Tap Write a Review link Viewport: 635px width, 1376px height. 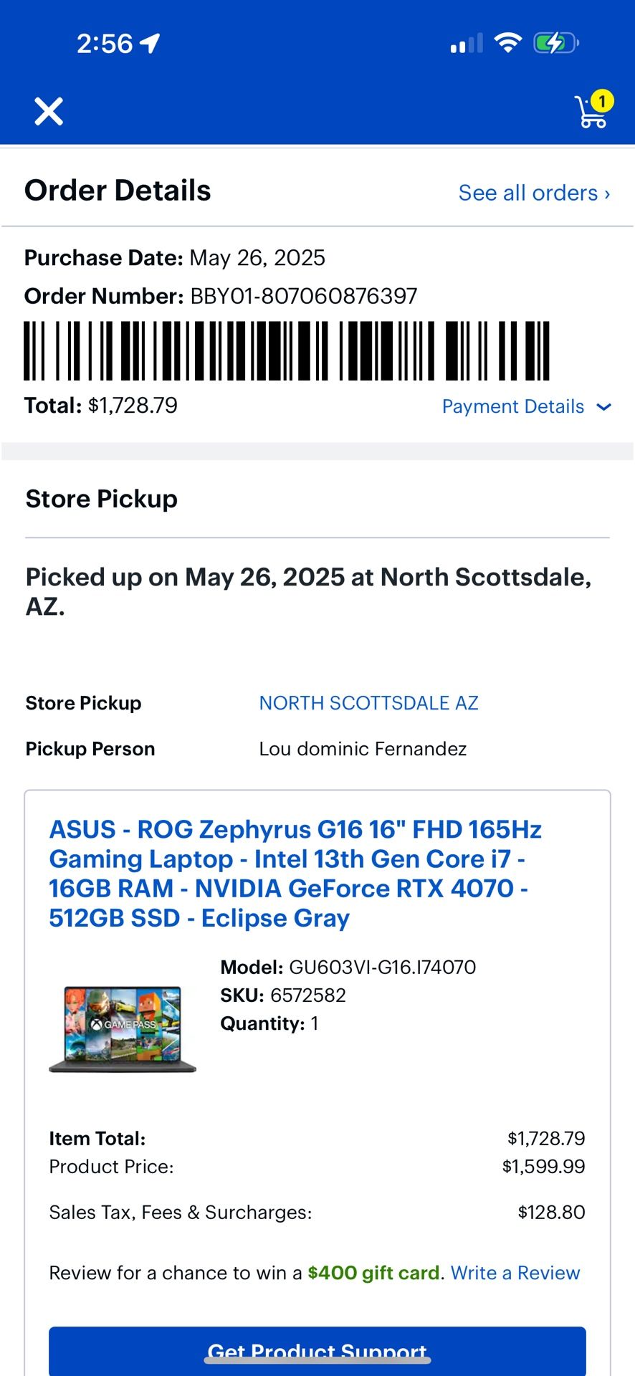(515, 1273)
